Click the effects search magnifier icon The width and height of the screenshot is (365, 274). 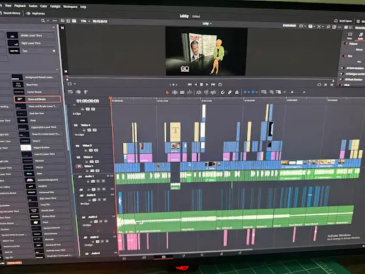(43, 20)
